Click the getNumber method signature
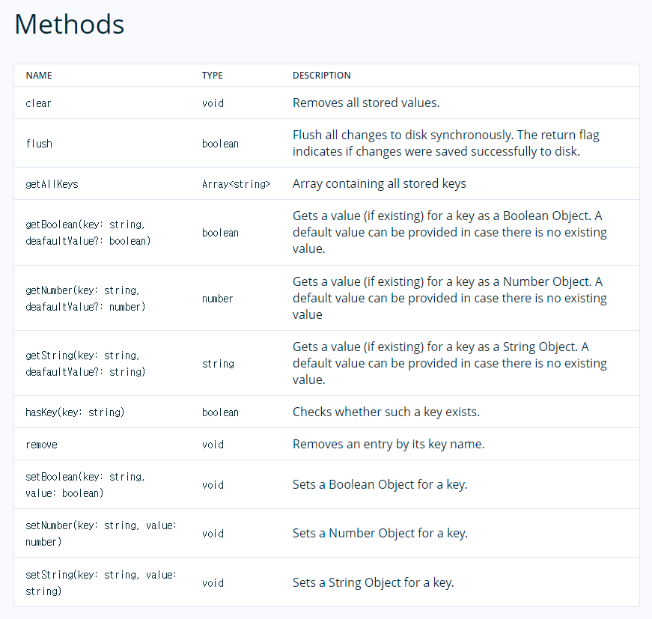652x619 pixels. click(85, 299)
